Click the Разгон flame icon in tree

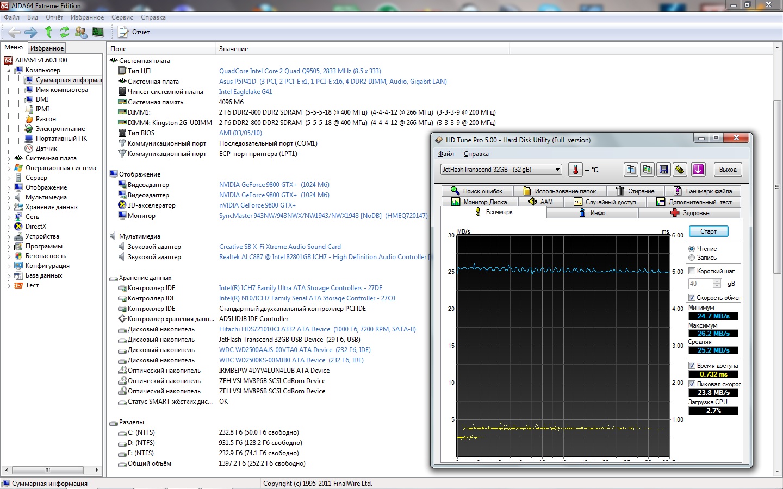29,119
